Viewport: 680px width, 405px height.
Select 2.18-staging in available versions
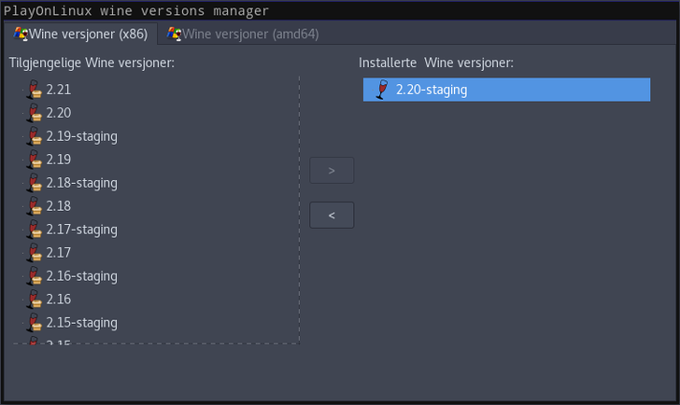click(82, 183)
